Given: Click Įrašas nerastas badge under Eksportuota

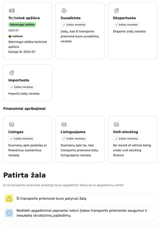Looking at the screenshot, I should 126,25.
